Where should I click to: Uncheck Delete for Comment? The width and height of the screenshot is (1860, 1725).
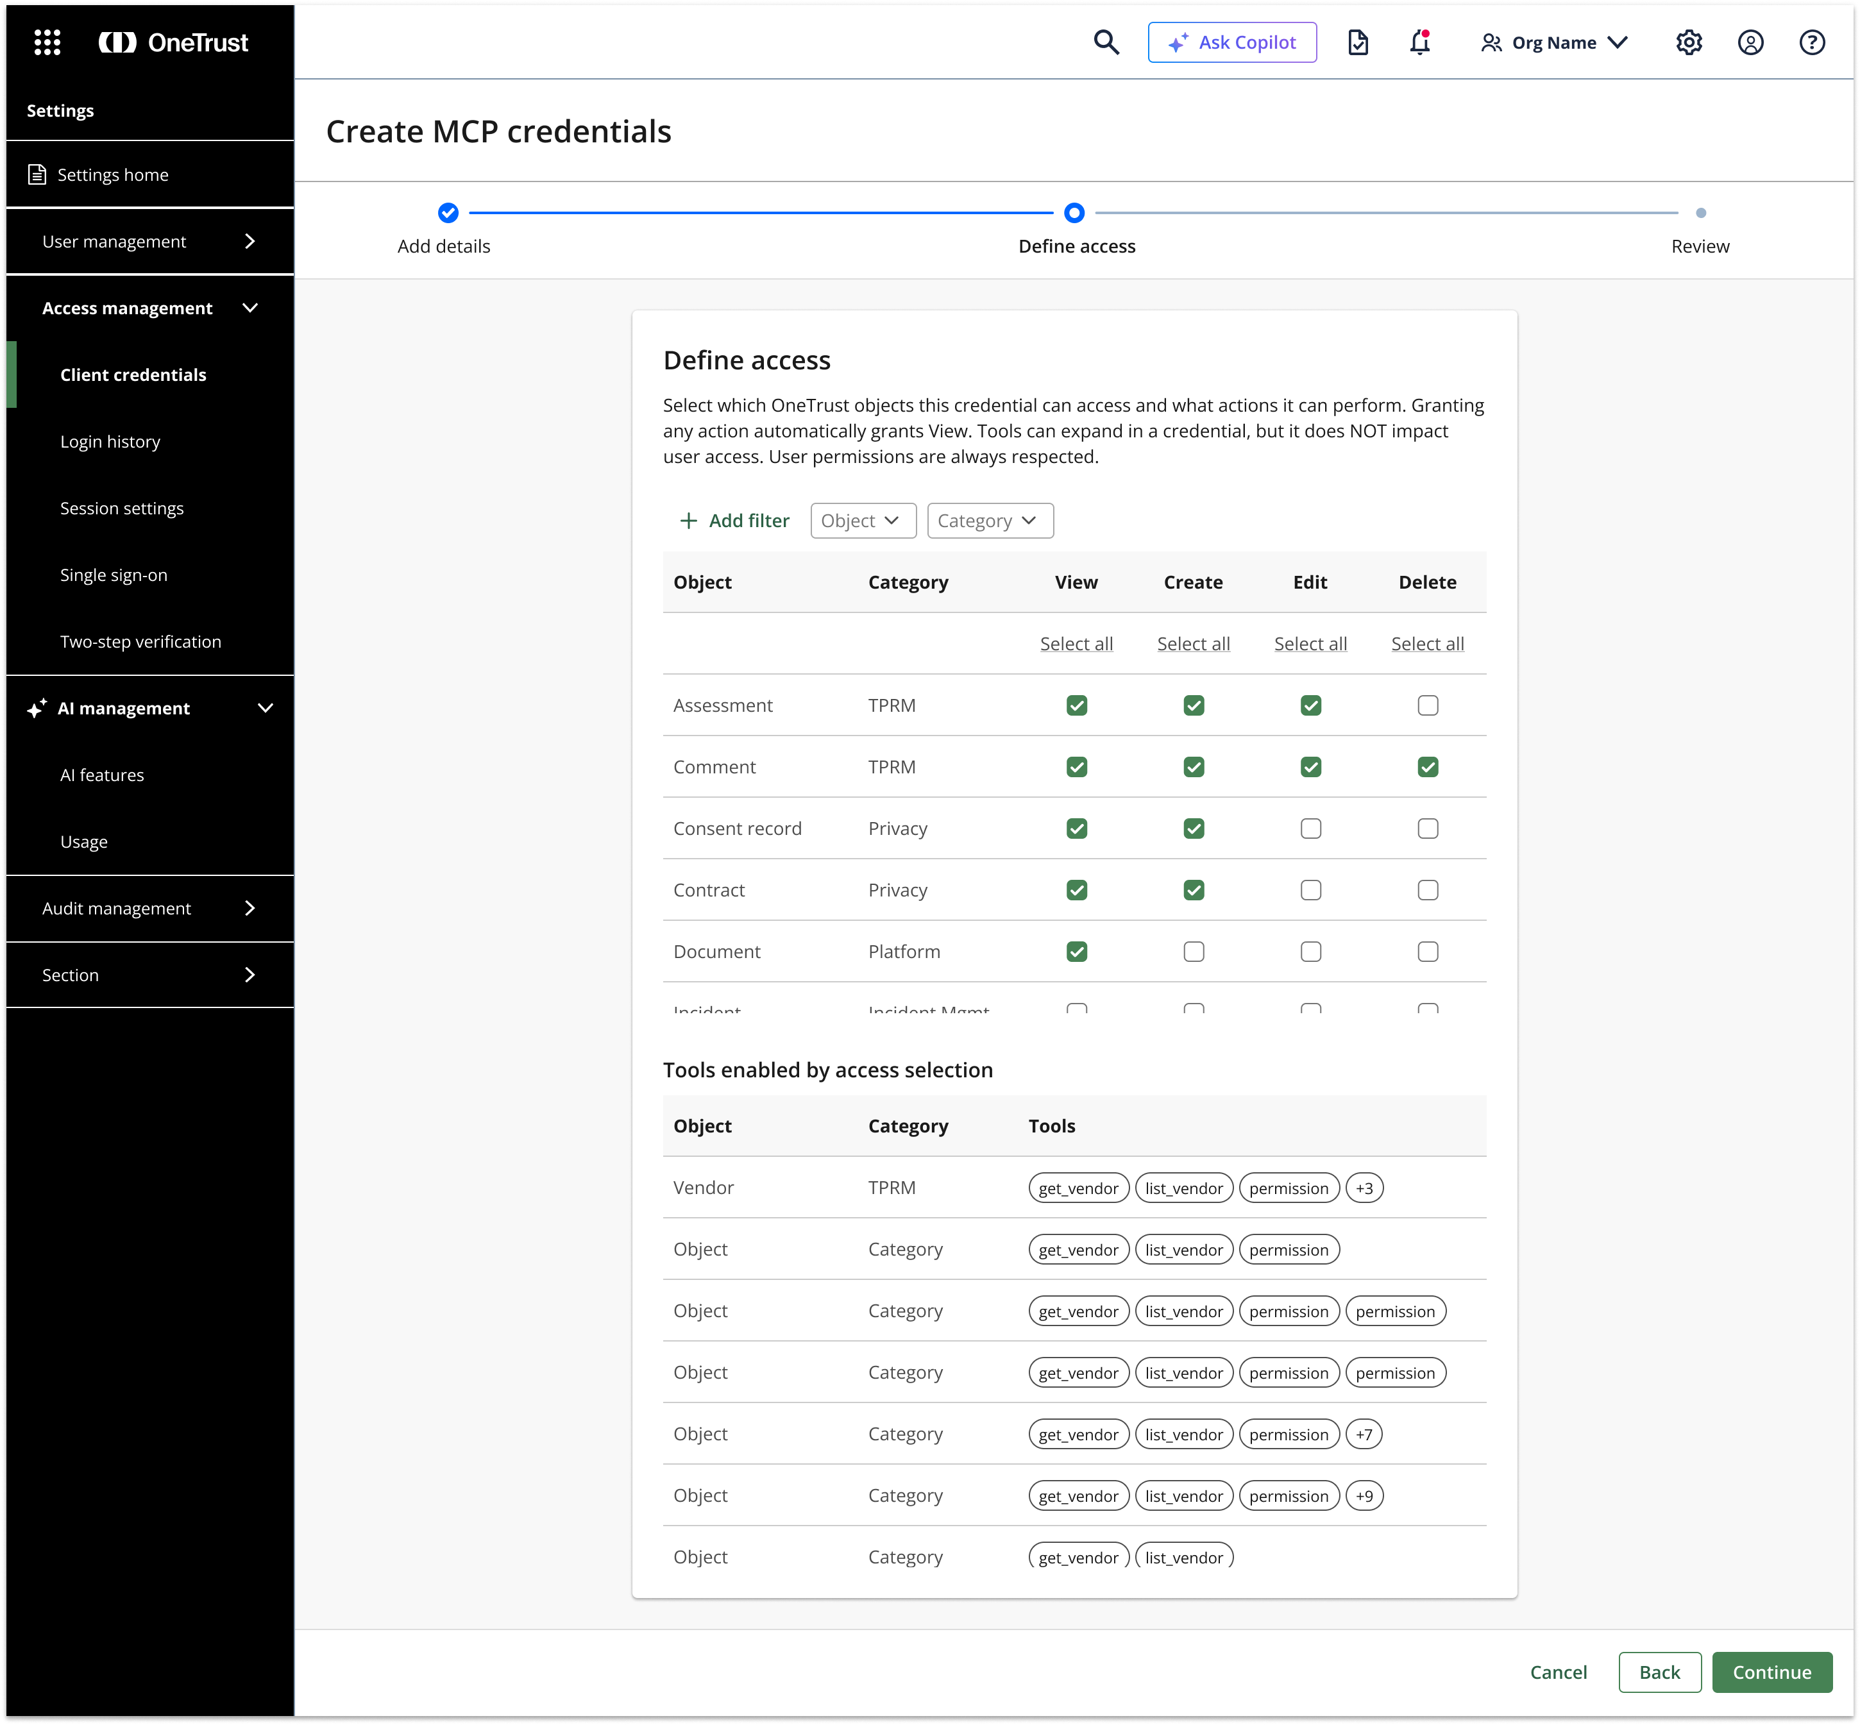1426,768
